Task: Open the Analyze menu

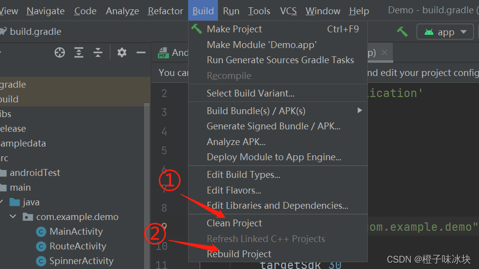Action: (x=122, y=11)
